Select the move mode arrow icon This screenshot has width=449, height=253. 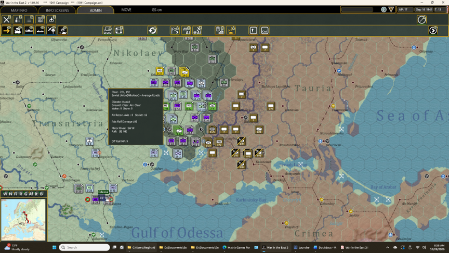click(x=6, y=30)
